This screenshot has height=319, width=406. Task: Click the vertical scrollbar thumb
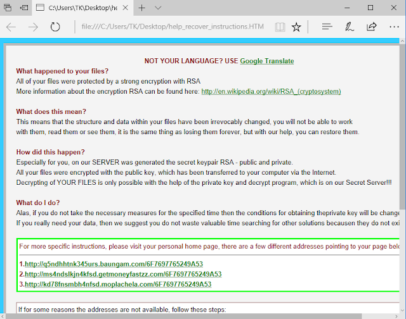(x=402, y=127)
